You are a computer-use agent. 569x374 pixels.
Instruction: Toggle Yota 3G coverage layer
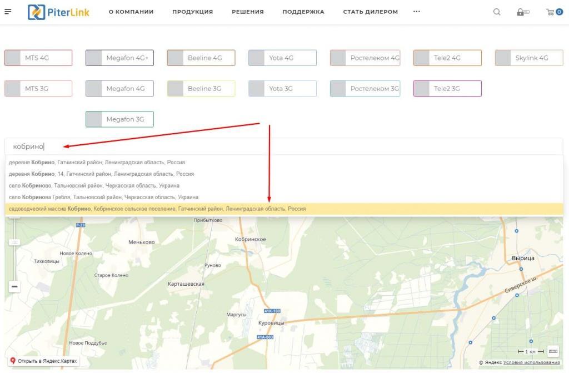282,88
